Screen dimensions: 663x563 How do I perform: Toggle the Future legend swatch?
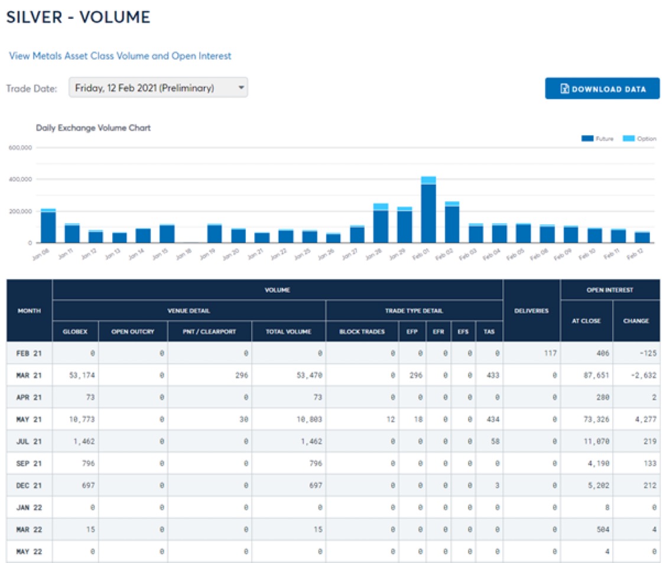(x=587, y=139)
